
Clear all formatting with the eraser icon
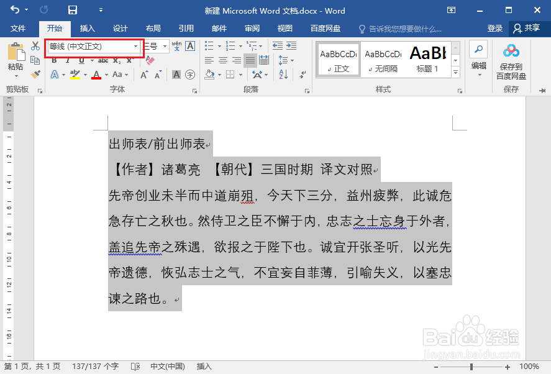point(150,60)
